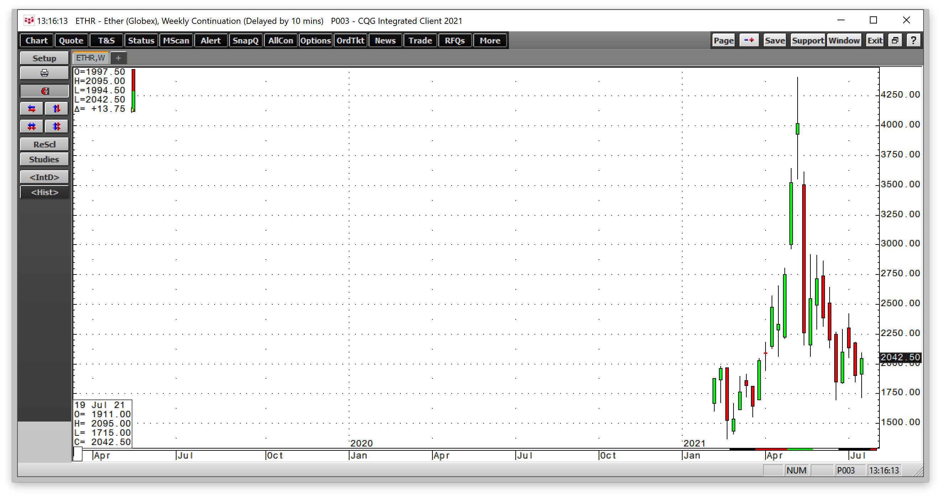Viewport: 941px width, 497px height.
Task: Open the Window menu button
Action: [x=844, y=40]
